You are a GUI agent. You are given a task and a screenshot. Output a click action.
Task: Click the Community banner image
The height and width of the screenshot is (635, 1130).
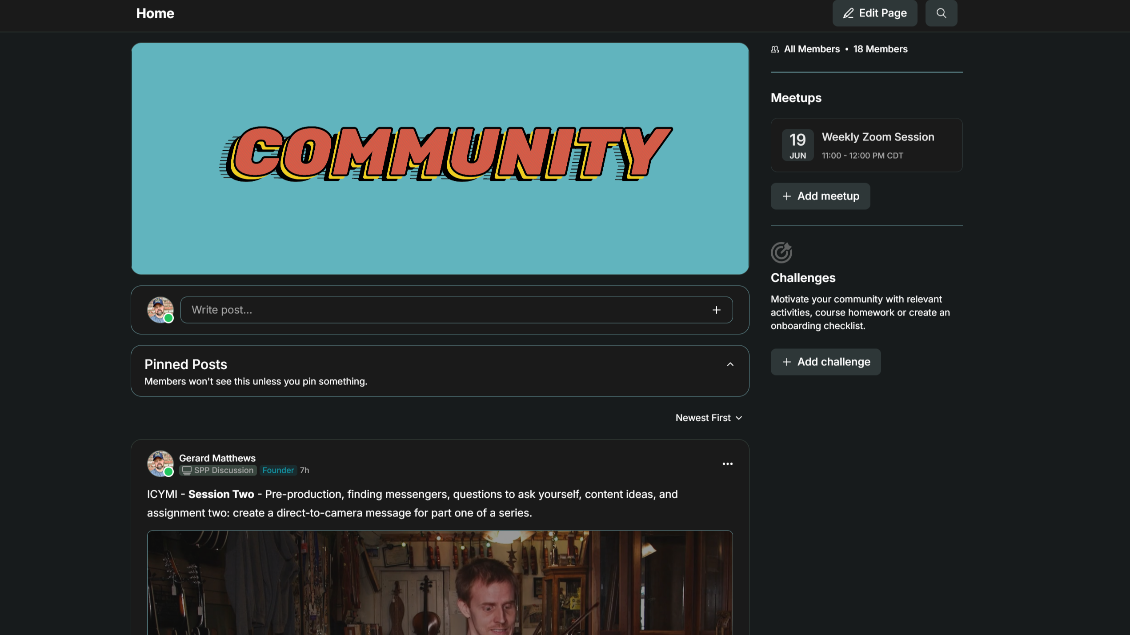click(440, 159)
